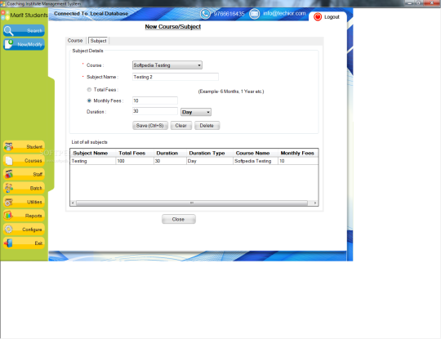
Task: Click the Save (Ctrl+S) button
Action: click(x=150, y=126)
